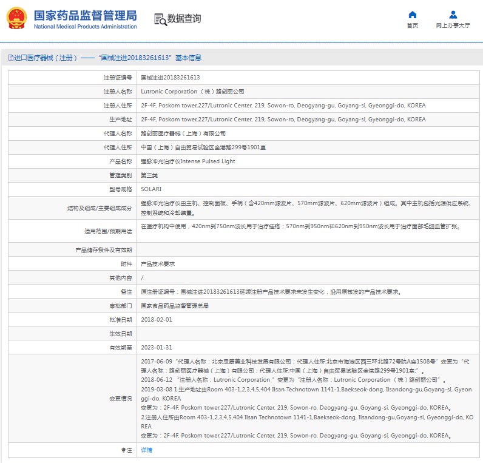Click the 2017-06-09 change record
This screenshot has width=483, height=463.
pyautogui.click(x=305, y=366)
